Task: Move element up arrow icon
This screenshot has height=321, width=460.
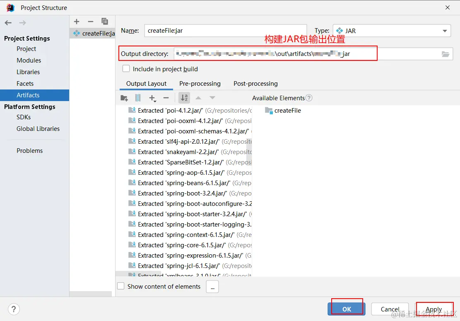Action: click(x=198, y=98)
